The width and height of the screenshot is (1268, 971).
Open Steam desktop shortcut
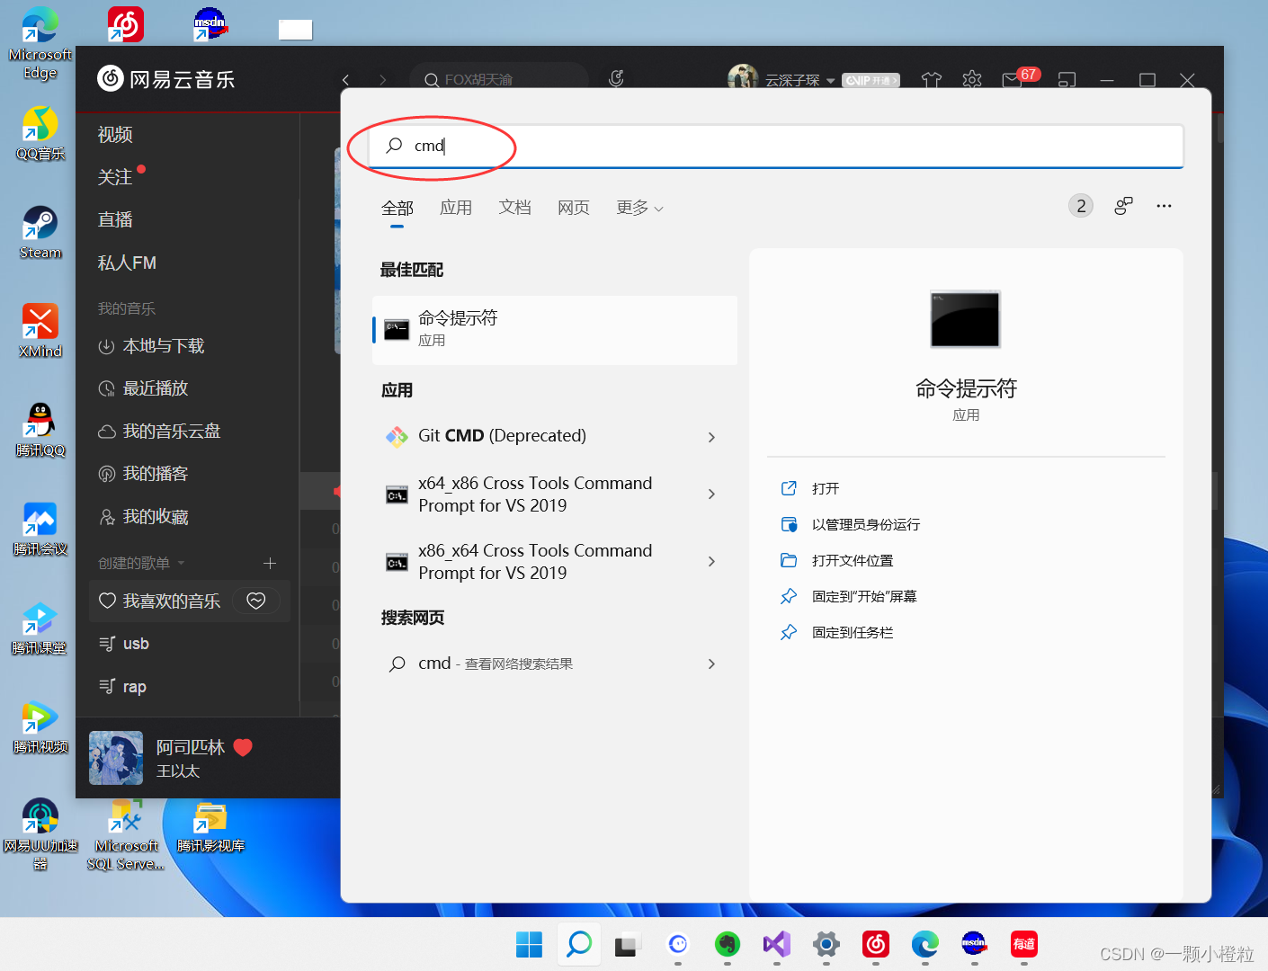[x=40, y=232]
